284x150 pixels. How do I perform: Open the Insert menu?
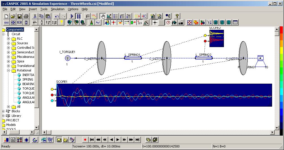click(33, 9)
